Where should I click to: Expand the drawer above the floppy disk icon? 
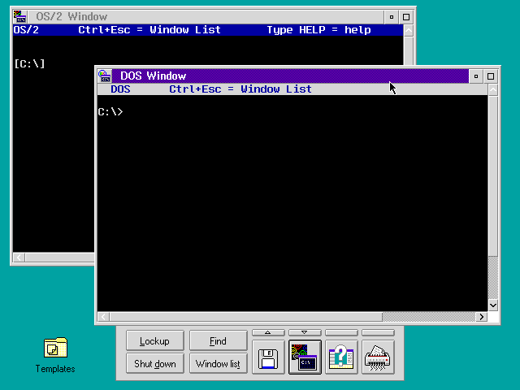tap(268, 332)
